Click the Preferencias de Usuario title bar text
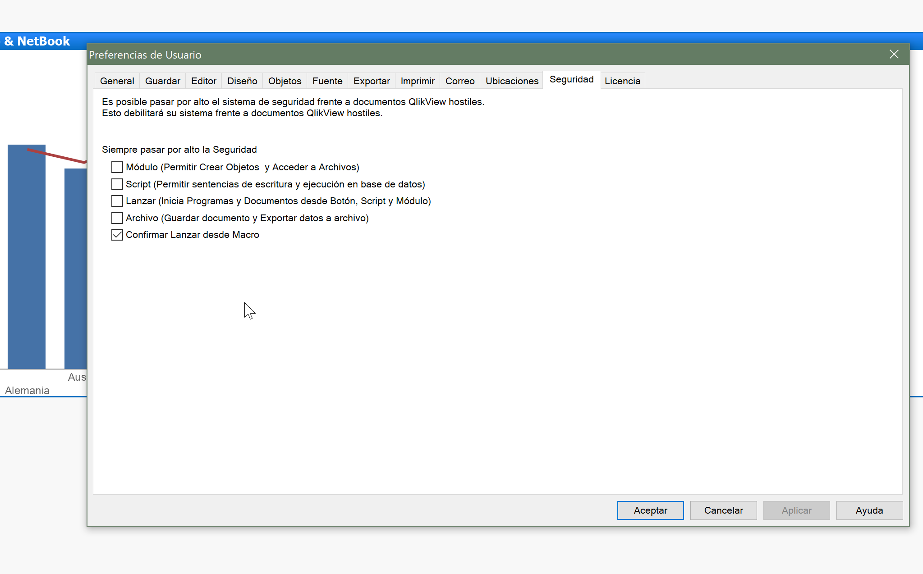 tap(145, 55)
